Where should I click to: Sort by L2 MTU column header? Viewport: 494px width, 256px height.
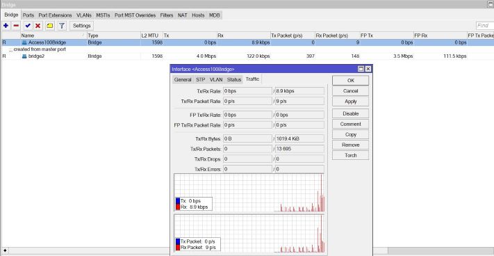[x=151, y=35]
